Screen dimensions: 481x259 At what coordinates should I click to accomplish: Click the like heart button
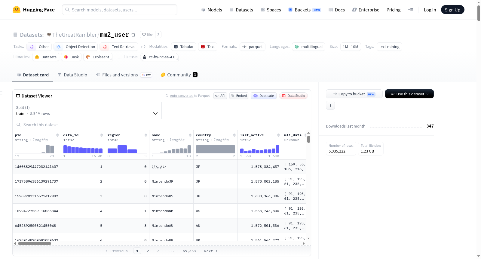[148, 35]
